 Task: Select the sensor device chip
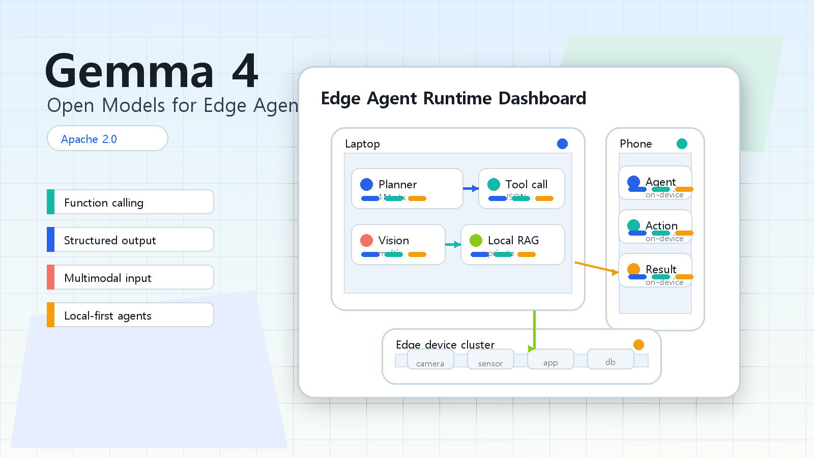(x=490, y=359)
